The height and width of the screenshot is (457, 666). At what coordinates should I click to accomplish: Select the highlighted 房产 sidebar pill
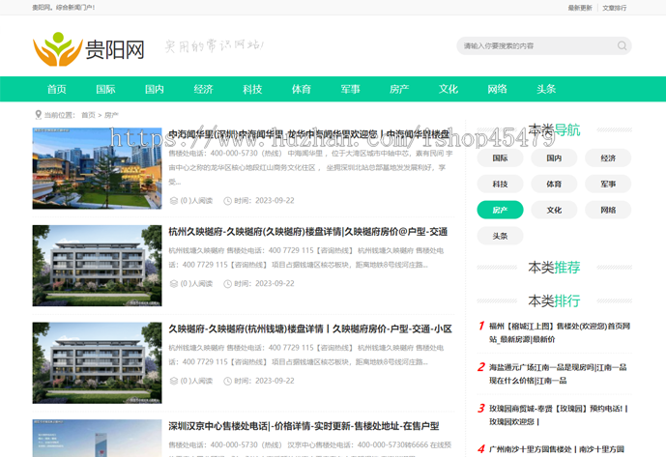[500, 210]
